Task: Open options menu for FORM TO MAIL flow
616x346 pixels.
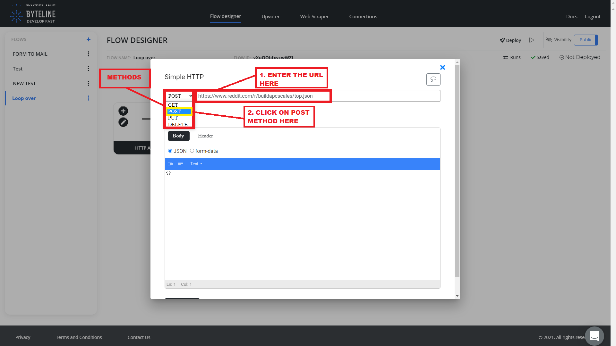Action: click(x=88, y=54)
